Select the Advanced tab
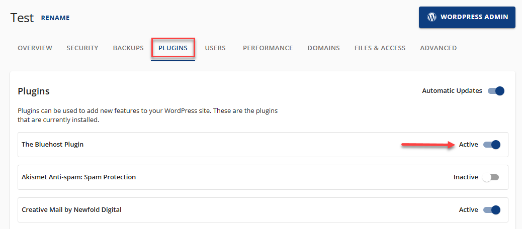Viewport: 522px width, 229px height. click(439, 48)
